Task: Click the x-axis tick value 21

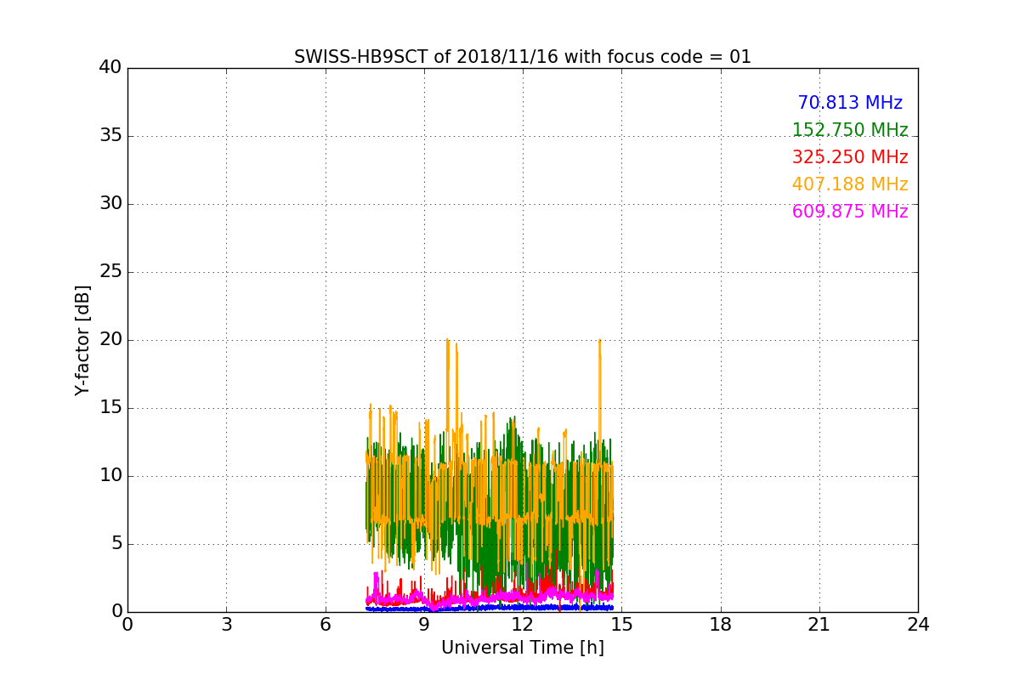Action: pyautogui.click(x=819, y=625)
